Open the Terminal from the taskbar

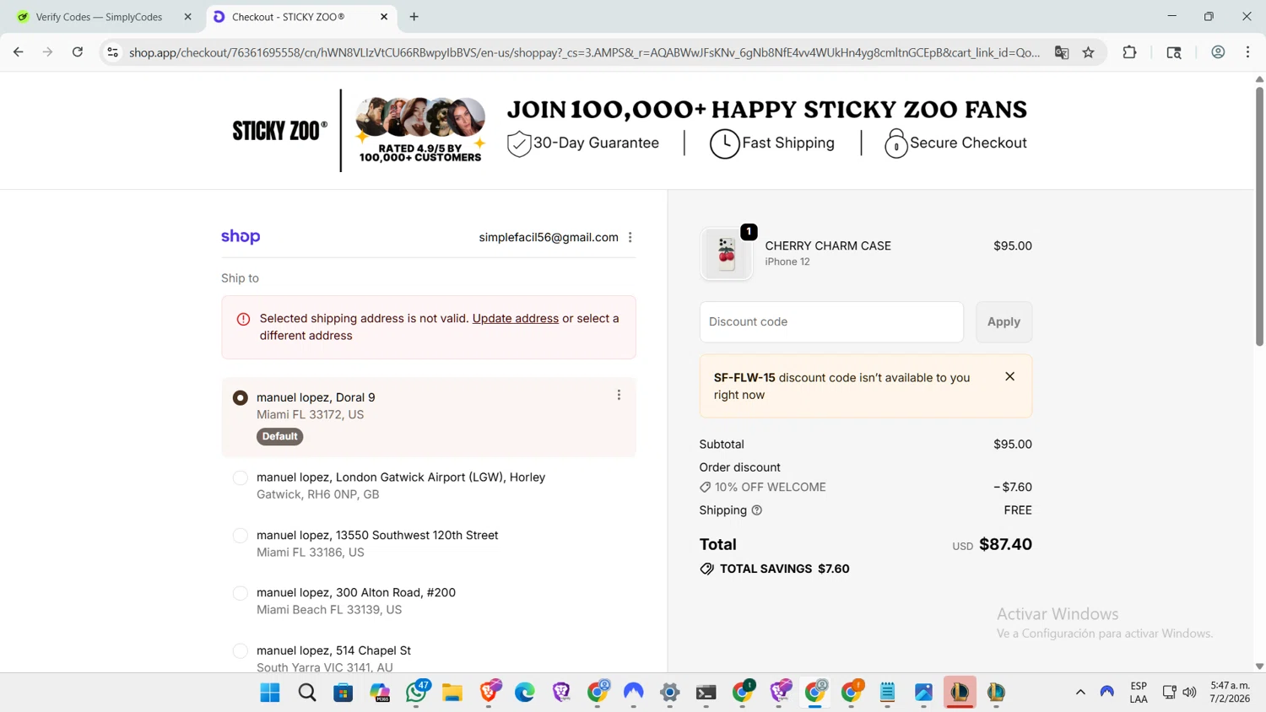coord(706,693)
